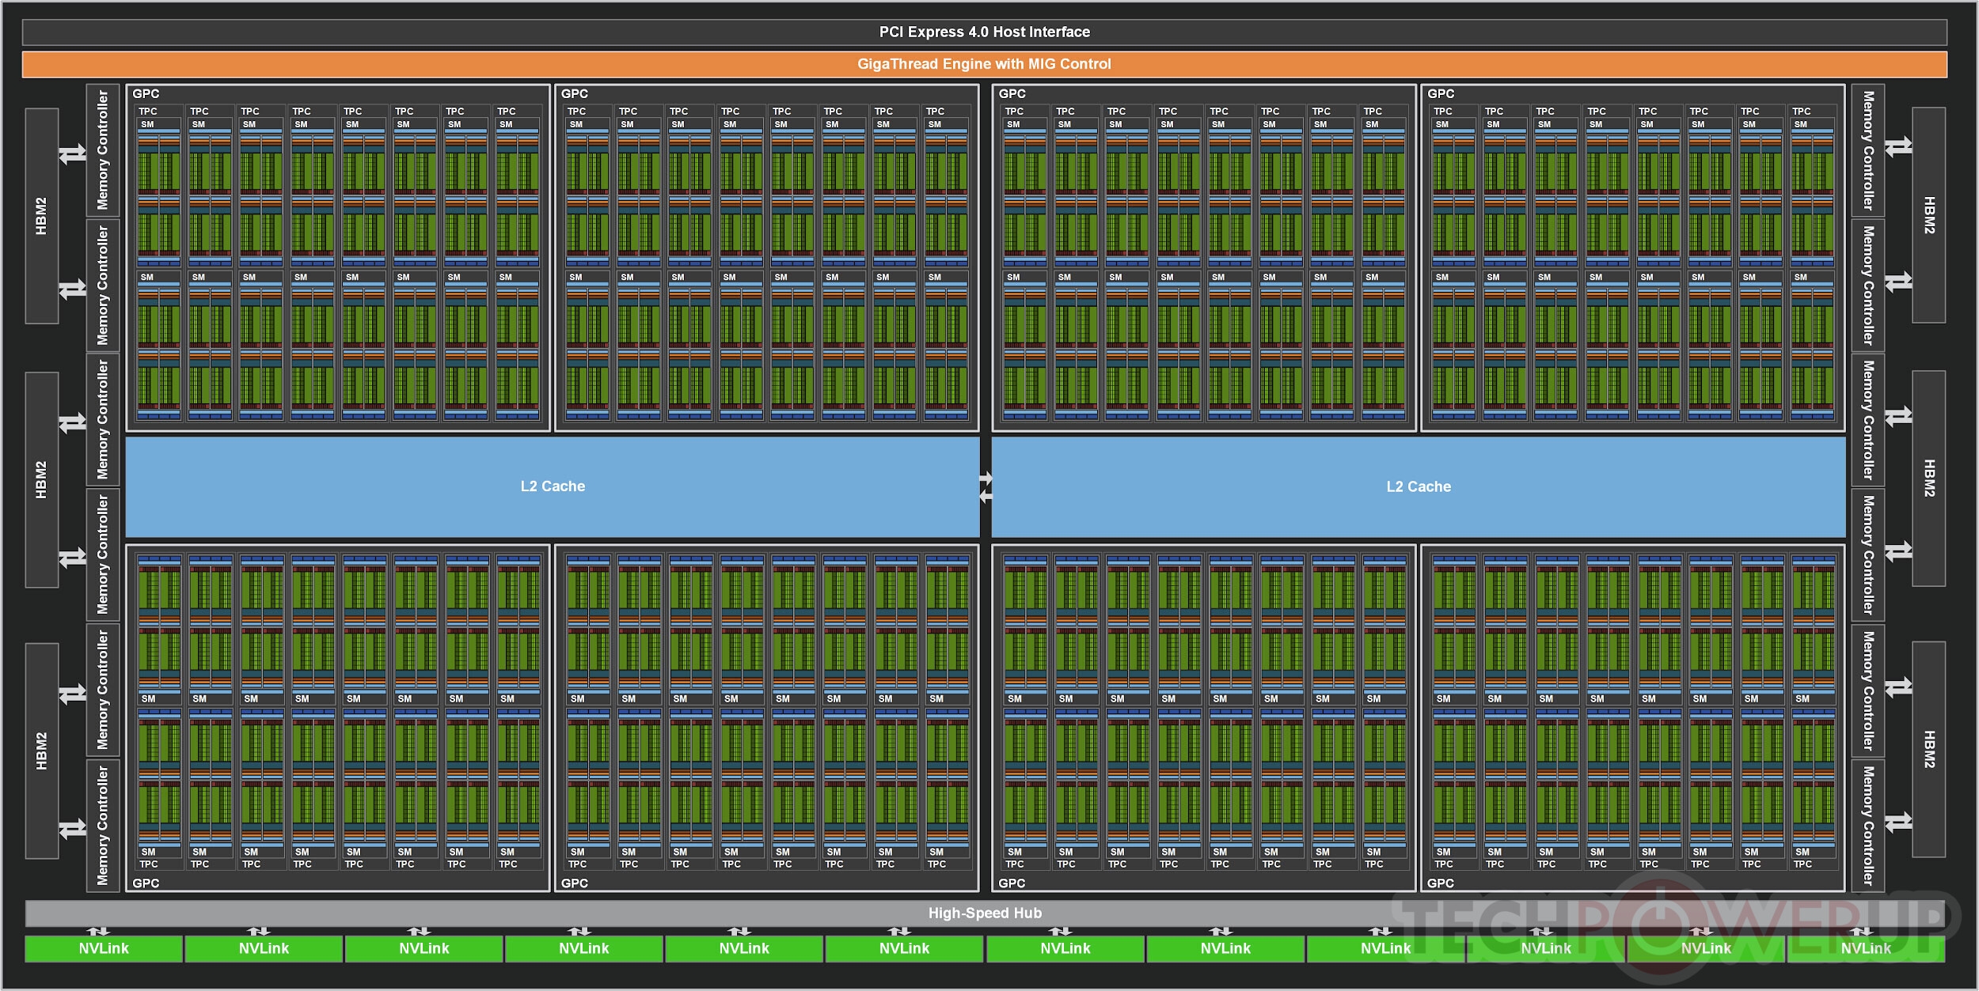Click the rightmost NVLink block
The height and width of the screenshot is (991, 1979).
tap(1865, 949)
